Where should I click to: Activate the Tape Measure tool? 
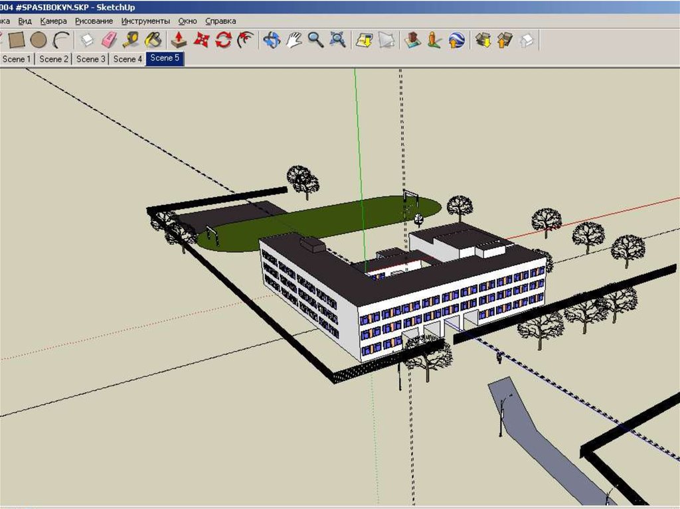131,40
